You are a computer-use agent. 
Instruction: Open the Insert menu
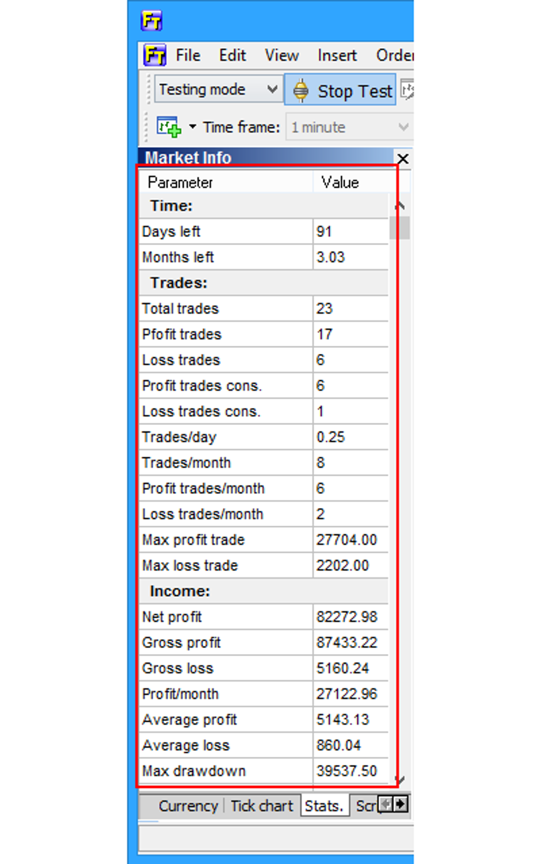click(337, 55)
